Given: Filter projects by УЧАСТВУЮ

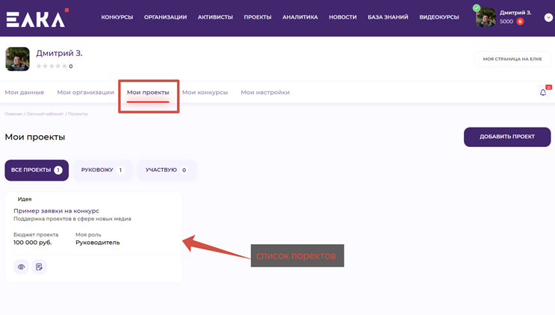Looking at the screenshot, I should pyautogui.click(x=166, y=170).
